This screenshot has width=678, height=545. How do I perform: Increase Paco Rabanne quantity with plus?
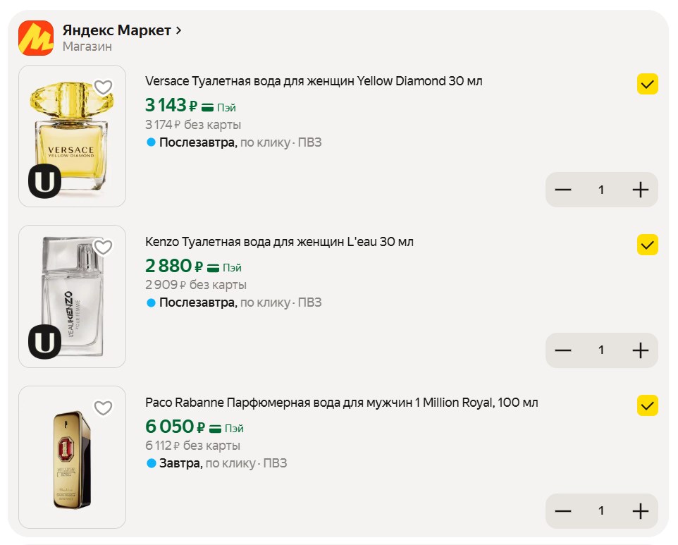click(x=640, y=510)
